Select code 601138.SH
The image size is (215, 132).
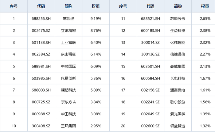point(41,43)
